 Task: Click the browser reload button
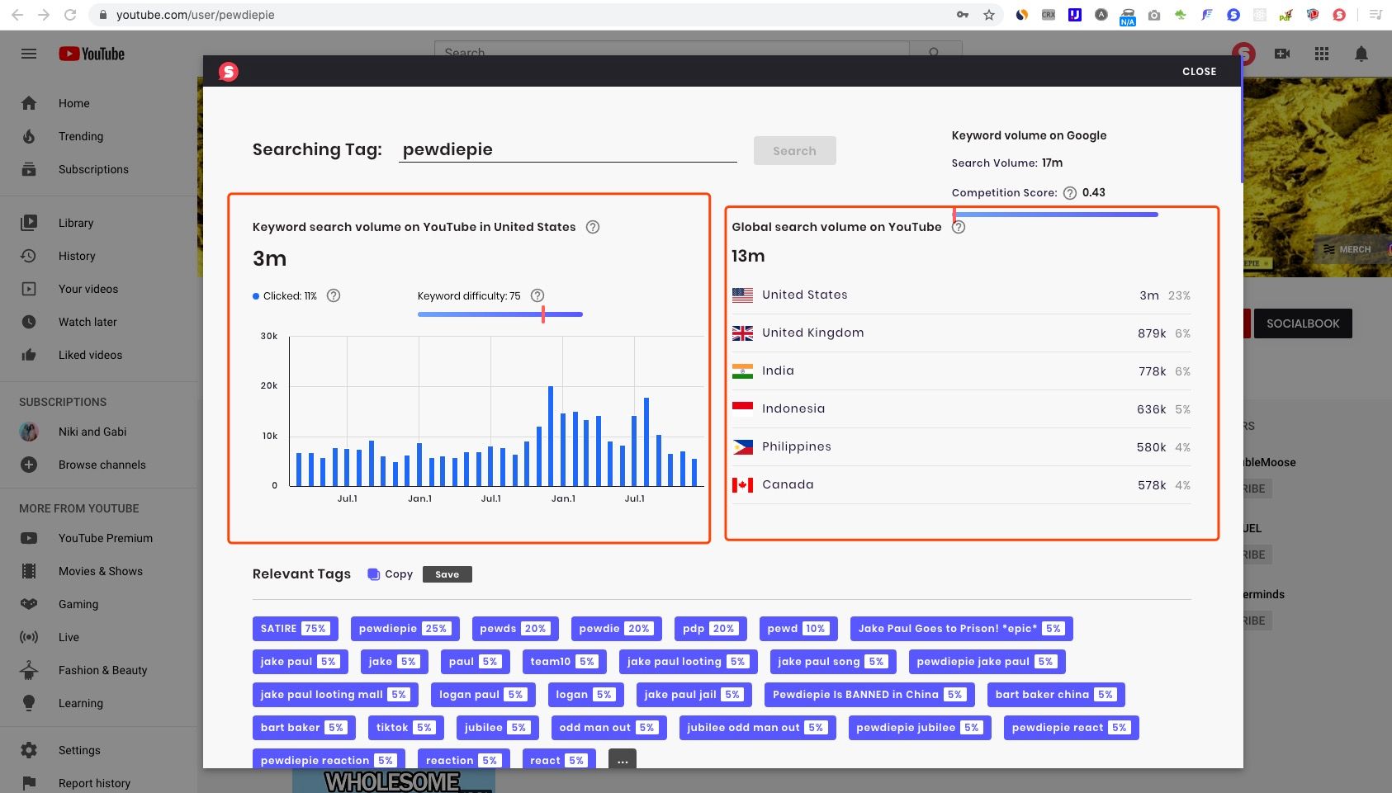click(x=70, y=15)
